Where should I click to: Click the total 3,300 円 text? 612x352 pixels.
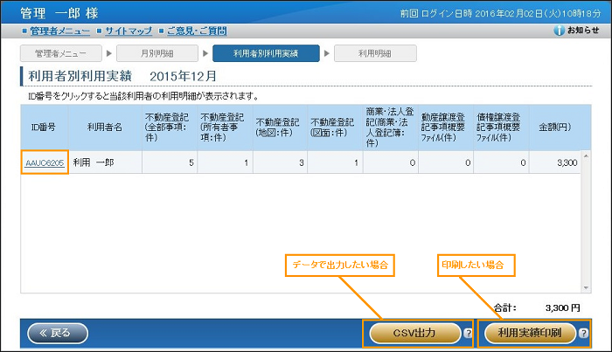(x=562, y=308)
